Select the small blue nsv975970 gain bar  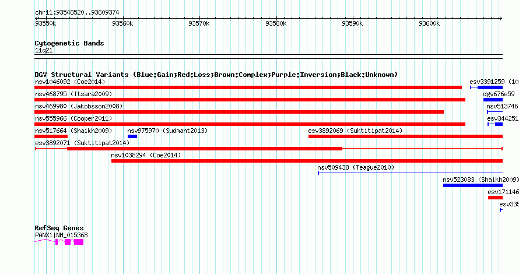pos(132,136)
